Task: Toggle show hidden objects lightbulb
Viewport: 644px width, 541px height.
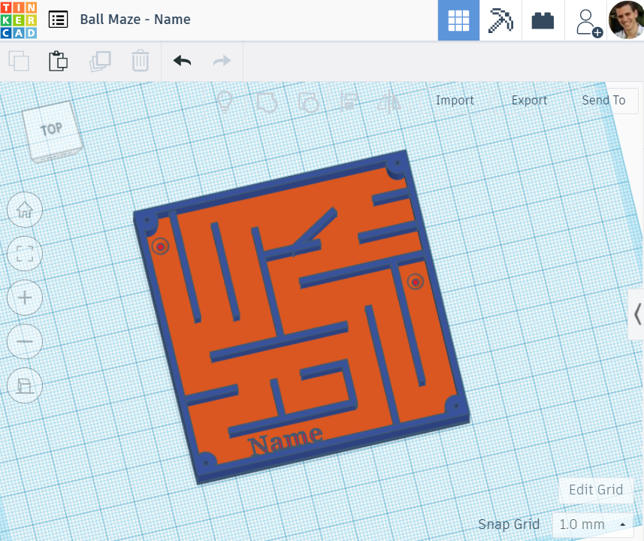Action: click(x=224, y=100)
